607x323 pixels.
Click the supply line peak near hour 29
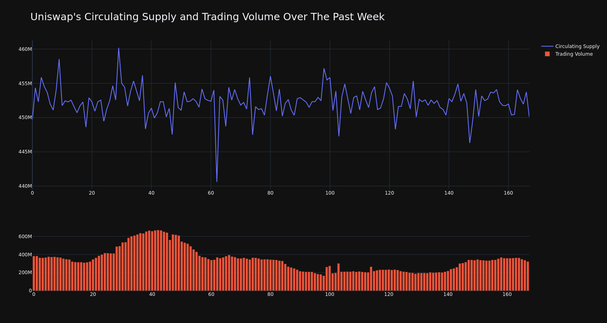pos(119,48)
